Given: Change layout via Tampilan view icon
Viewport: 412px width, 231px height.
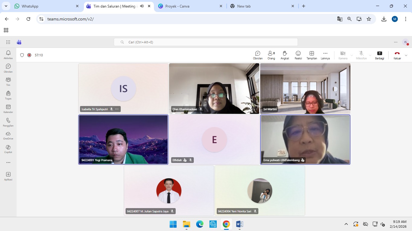Looking at the screenshot, I should pos(312,55).
